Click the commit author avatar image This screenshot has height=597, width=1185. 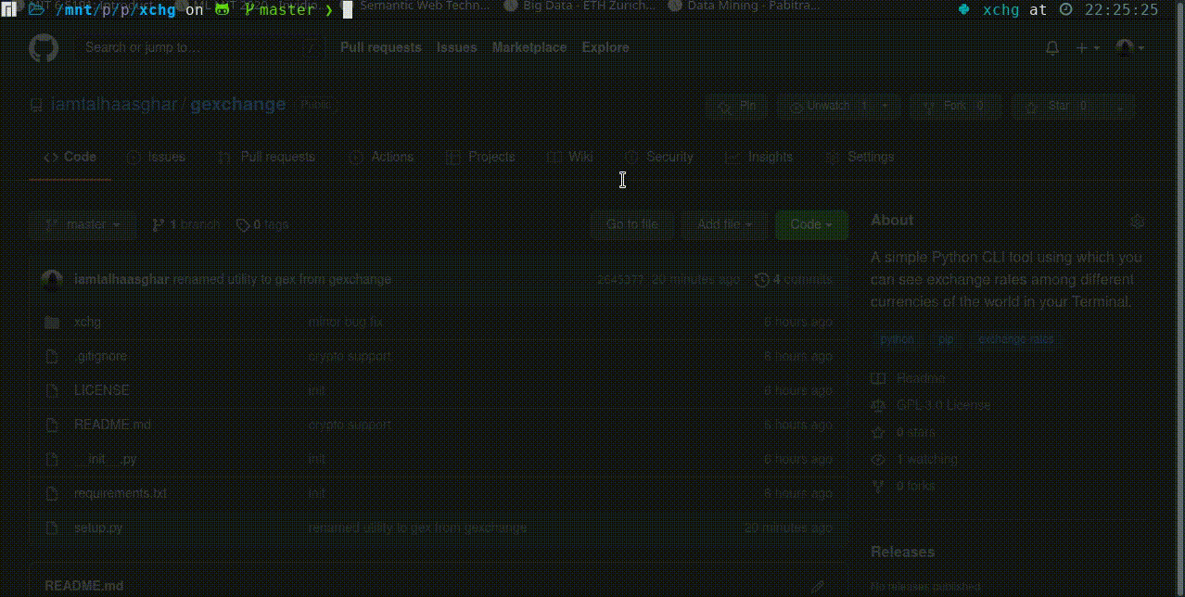coord(52,280)
